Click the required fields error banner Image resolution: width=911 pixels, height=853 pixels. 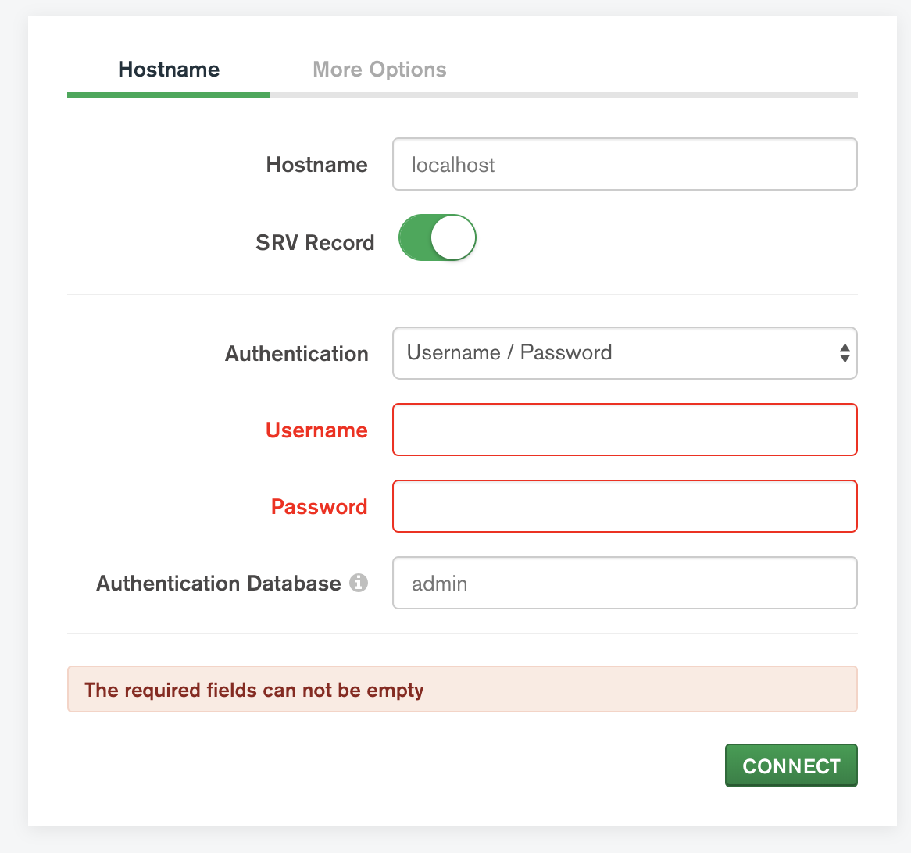[x=462, y=689]
